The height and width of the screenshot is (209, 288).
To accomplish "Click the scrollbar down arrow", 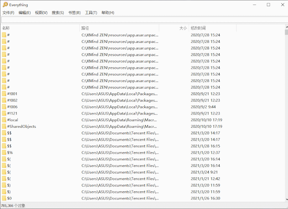I will coord(286,200).
